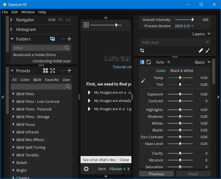Click the white balance eyedropper icon

point(143,81)
